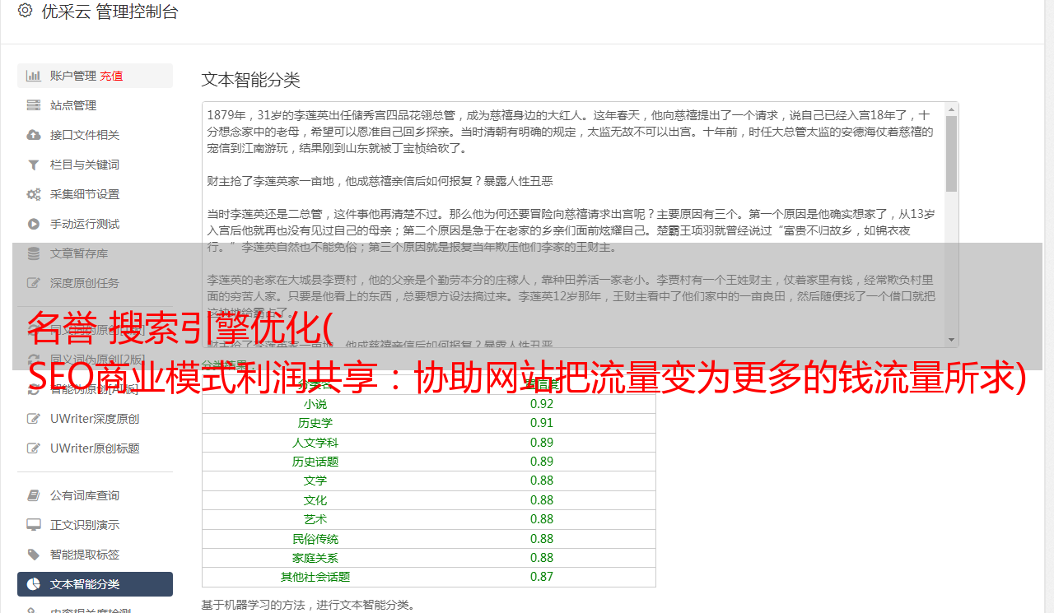Click the 0.87 score for 其他社会话题
The height and width of the screenshot is (613, 1054).
pyautogui.click(x=542, y=577)
